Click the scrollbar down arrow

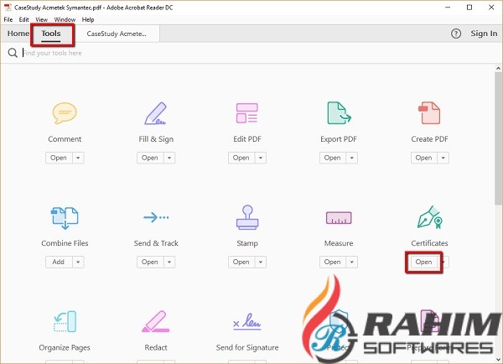[x=498, y=360]
